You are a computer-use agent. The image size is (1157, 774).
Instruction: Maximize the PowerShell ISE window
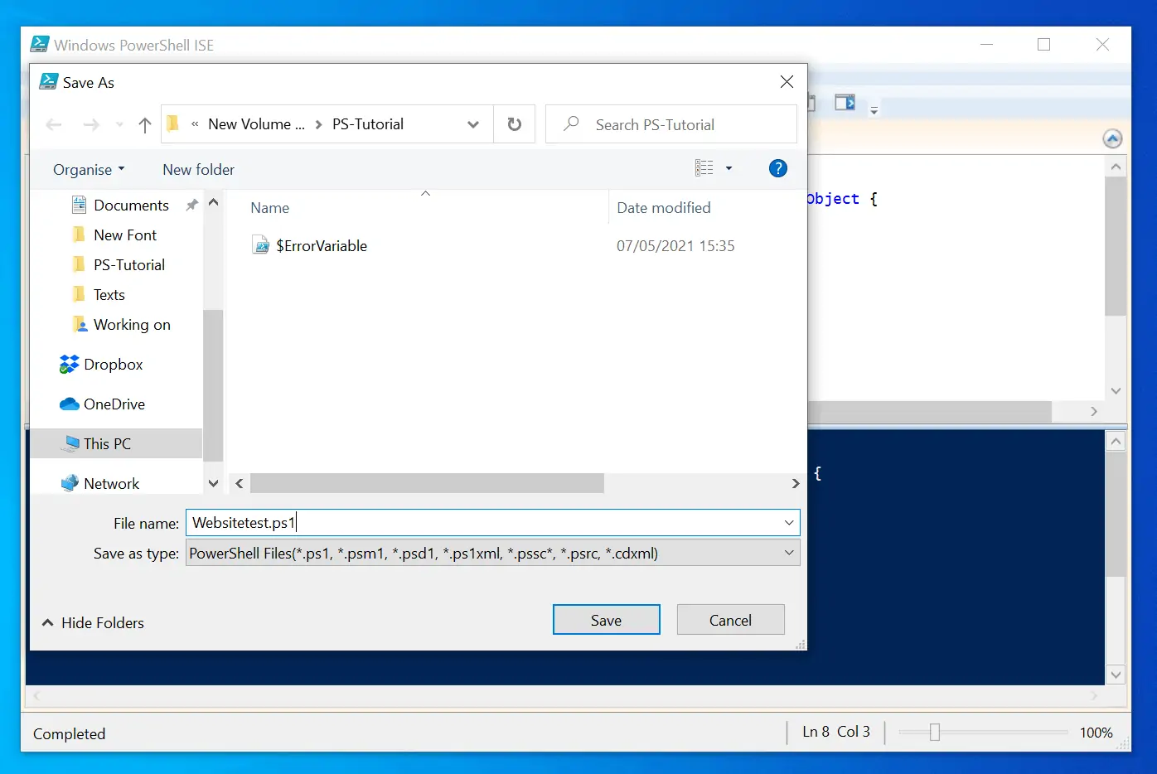tap(1043, 45)
